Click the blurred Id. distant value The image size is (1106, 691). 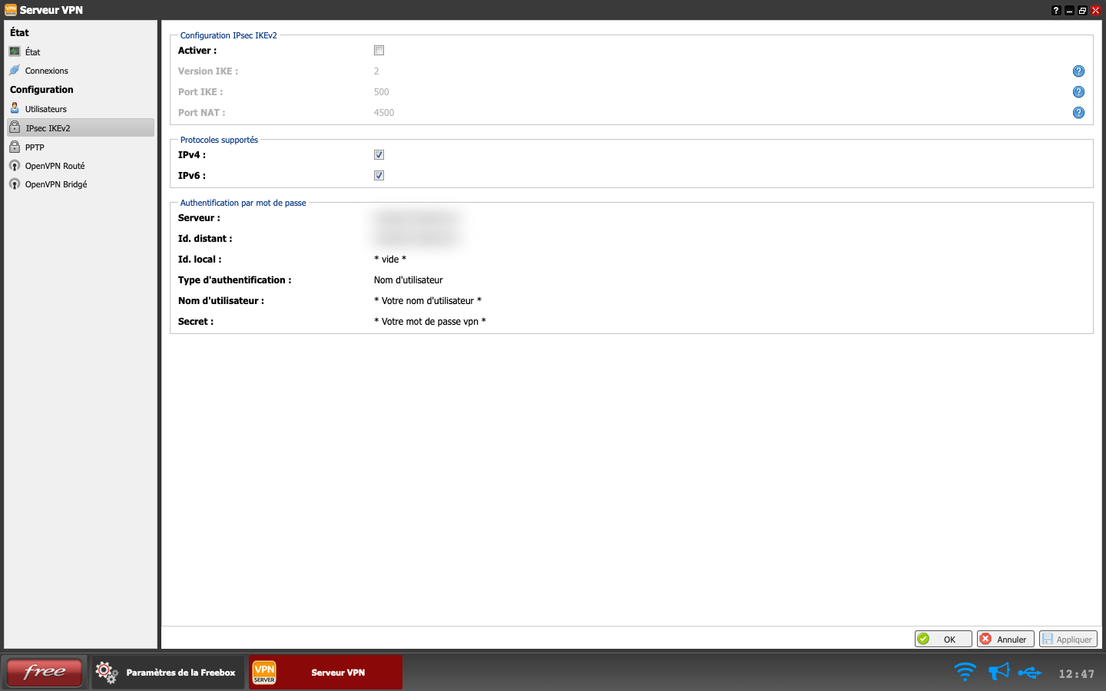417,239
